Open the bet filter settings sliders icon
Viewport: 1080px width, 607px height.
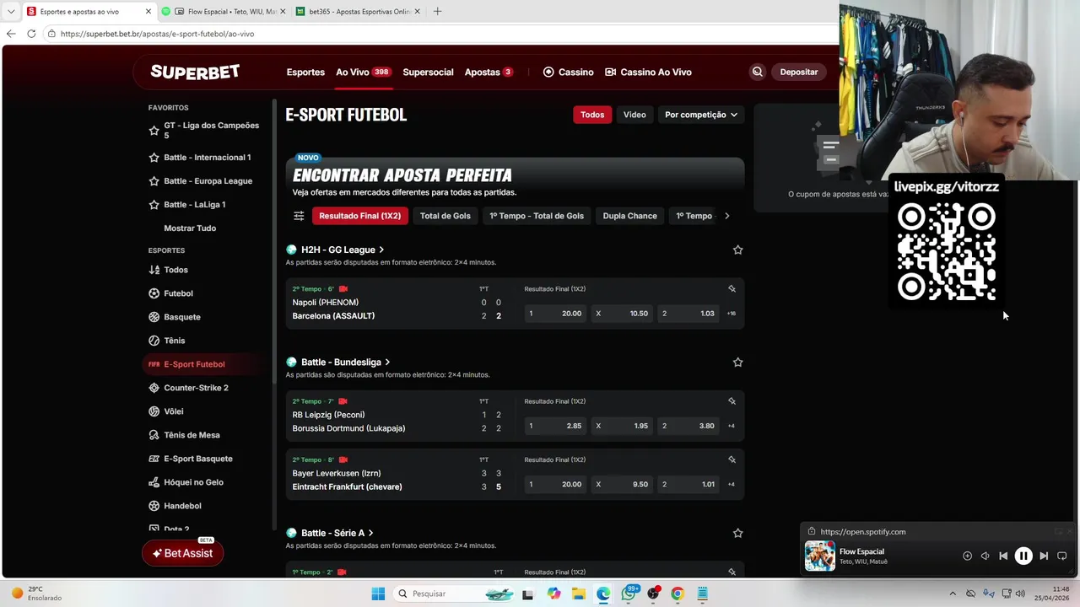[x=299, y=216]
